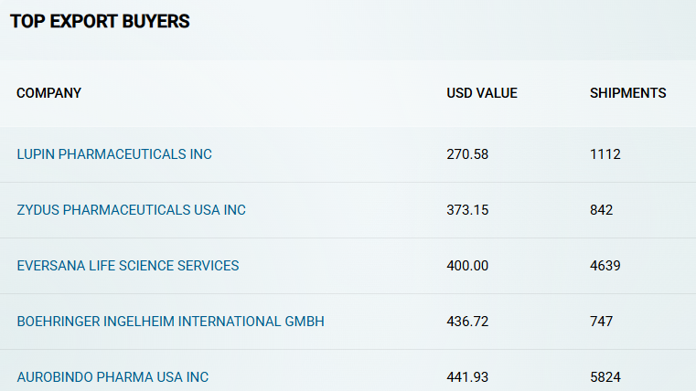Click the SHIPMENTS column header
Screen dimensions: 696x391
point(627,93)
